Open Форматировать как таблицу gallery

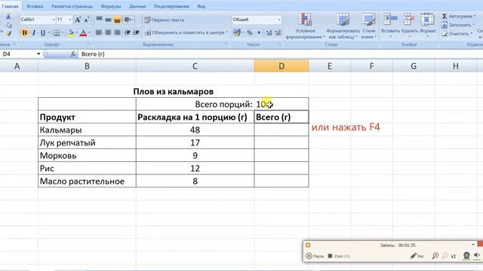tap(343, 26)
